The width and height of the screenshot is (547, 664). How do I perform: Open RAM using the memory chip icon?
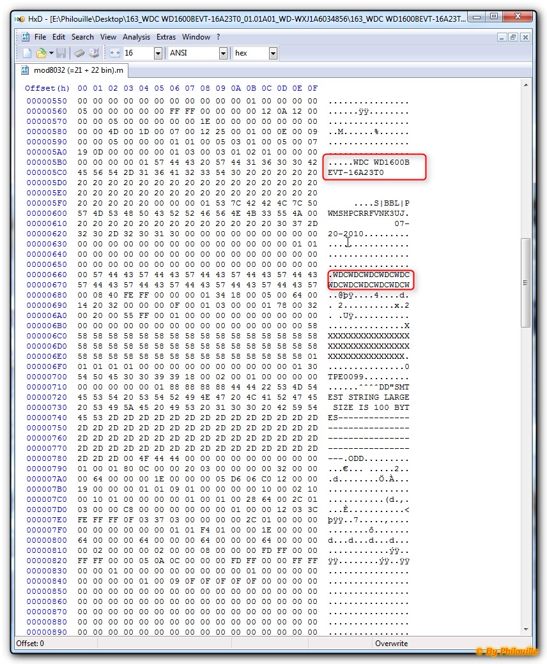point(79,54)
